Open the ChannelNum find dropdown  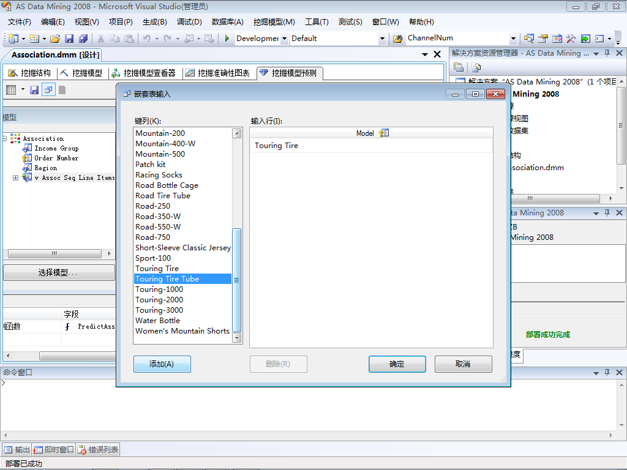[513, 39]
